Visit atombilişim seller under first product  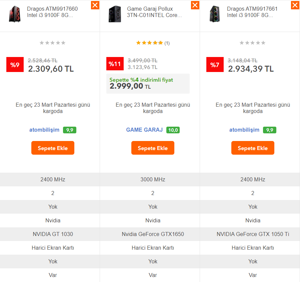(x=44, y=130)
